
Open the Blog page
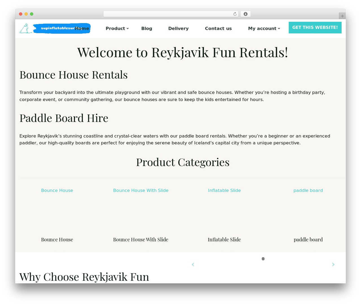click(147, 28)
